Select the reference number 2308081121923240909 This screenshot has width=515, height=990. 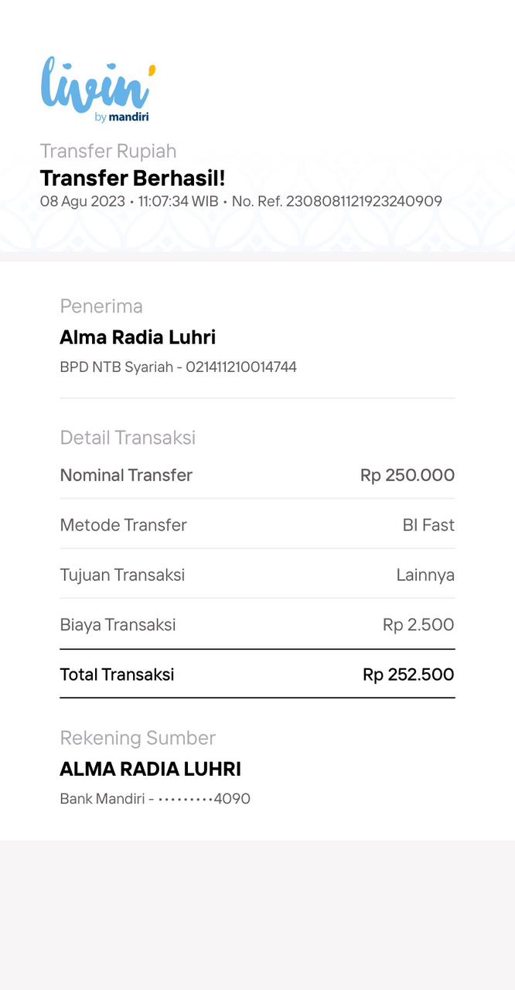tap(363, 202)
